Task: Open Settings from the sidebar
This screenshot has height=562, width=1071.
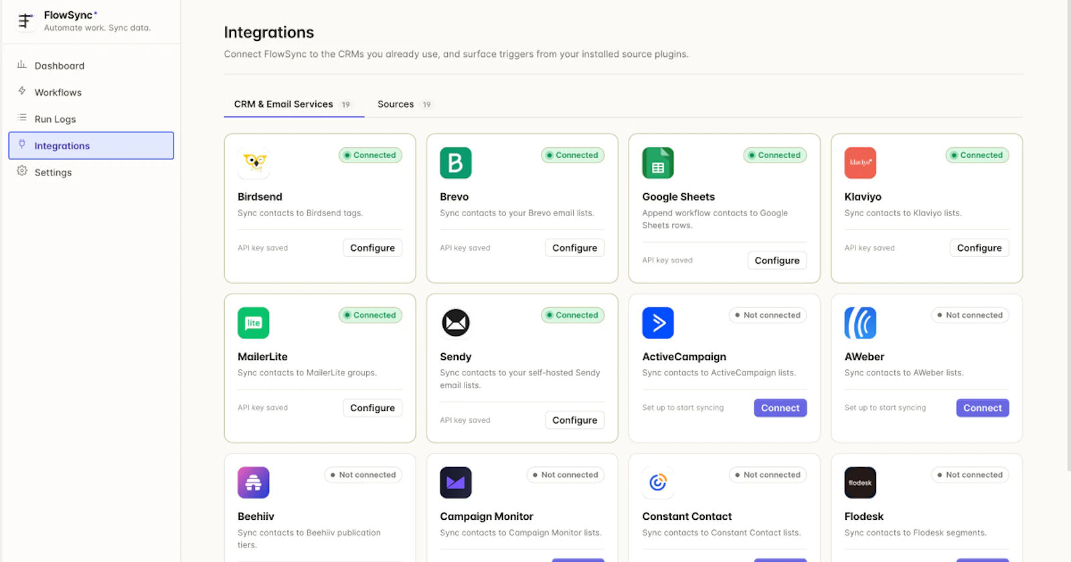Action: (x=91, y=172)
